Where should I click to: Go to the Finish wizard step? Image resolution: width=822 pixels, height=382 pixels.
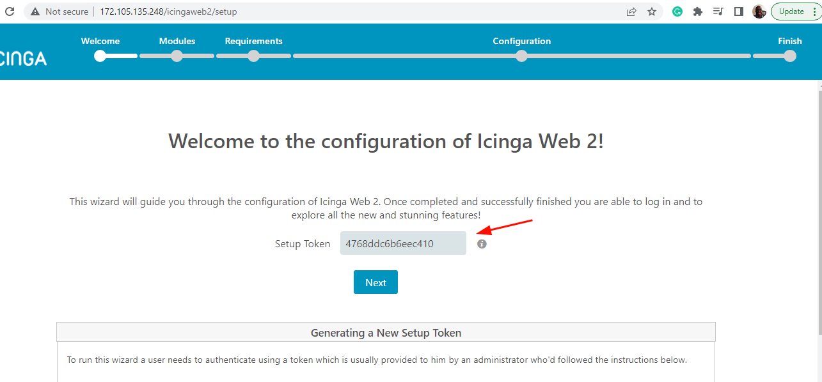pyautogui.click(x=790, y=41)
